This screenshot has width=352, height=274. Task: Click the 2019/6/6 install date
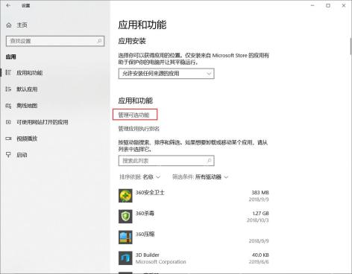click(259, 262)
